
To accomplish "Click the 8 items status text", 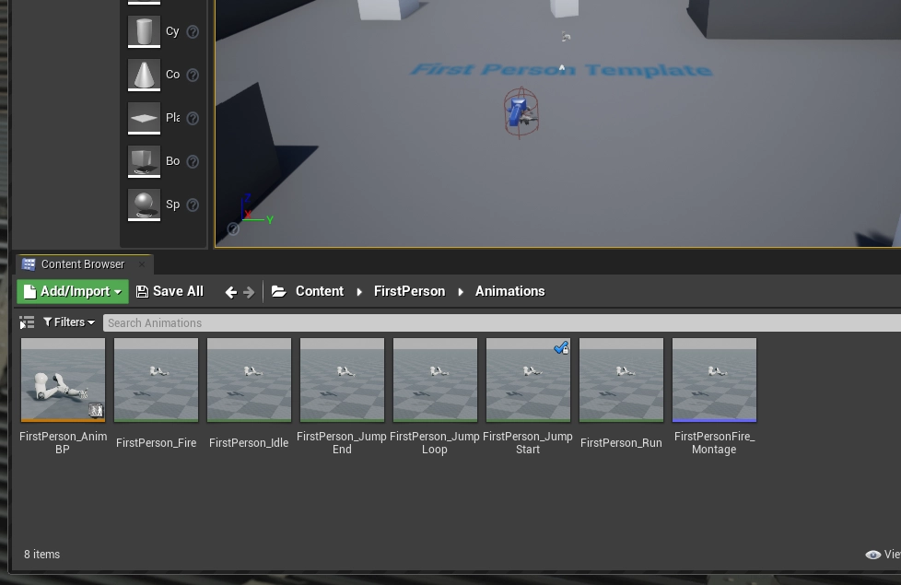I will click(x=42, y=555).
